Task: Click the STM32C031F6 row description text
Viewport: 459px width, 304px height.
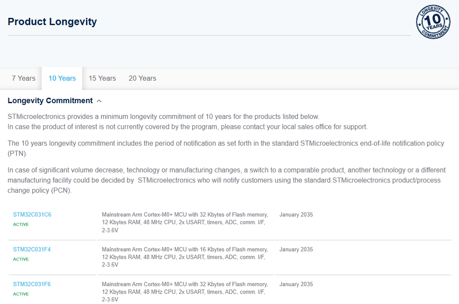Action: [x=184, y=292]
